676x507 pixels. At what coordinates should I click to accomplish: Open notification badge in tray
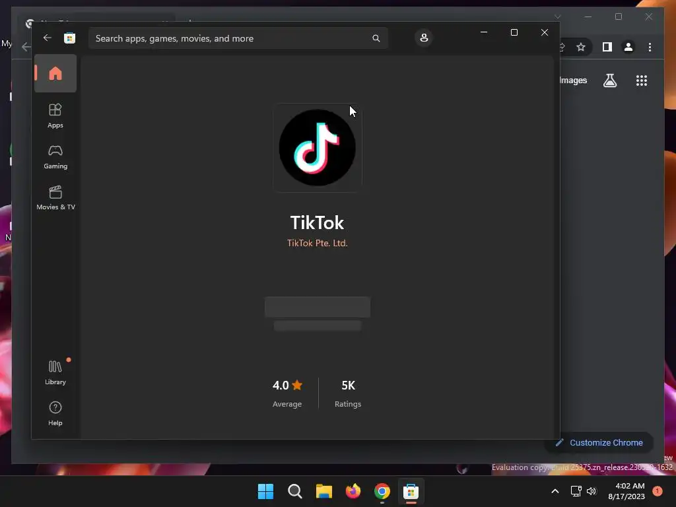coord(658,491)
